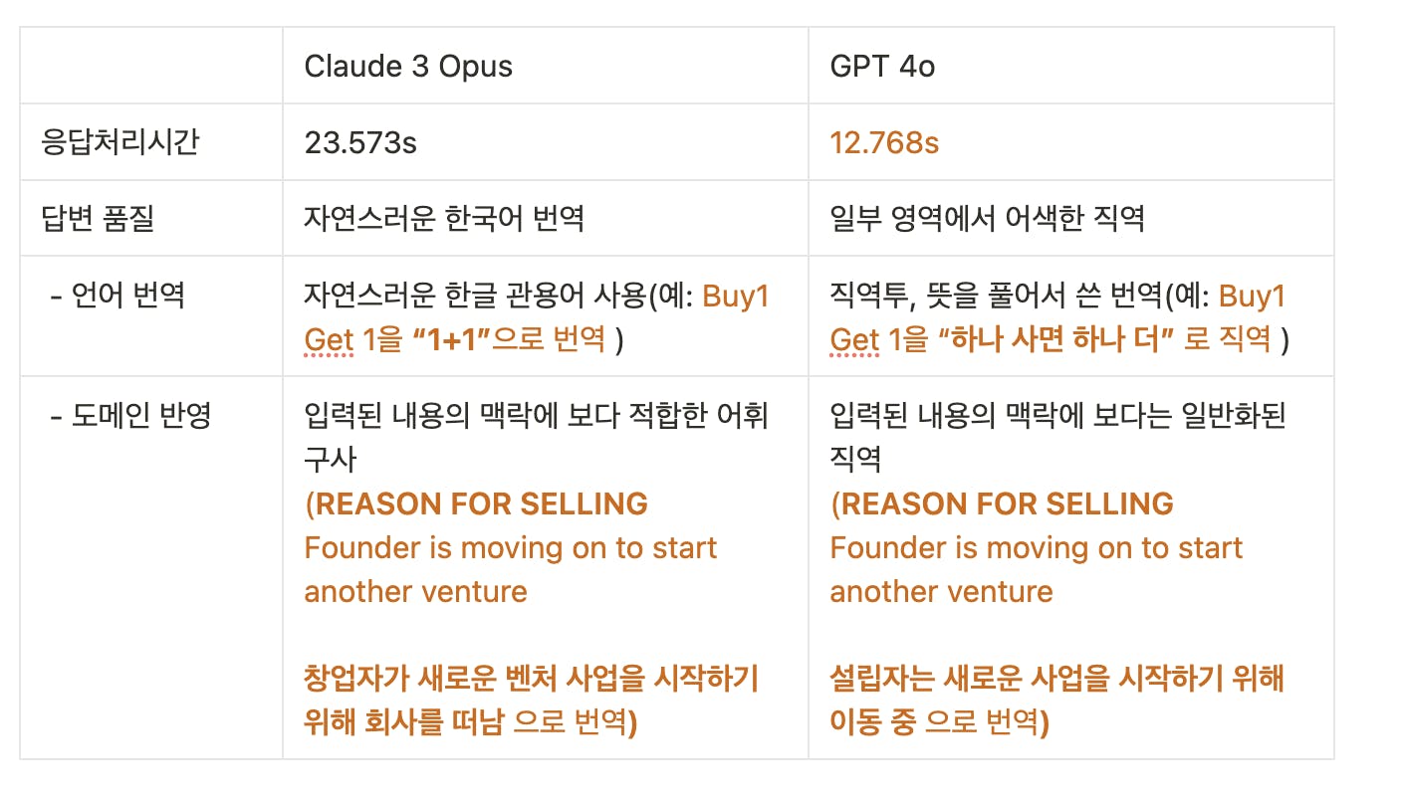Select the empty top-left table cell
This screenshot has height=804, width=1404.
(x=151, y=66)
